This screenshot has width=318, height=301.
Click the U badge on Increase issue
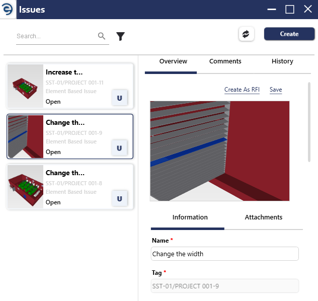[120, 98]
